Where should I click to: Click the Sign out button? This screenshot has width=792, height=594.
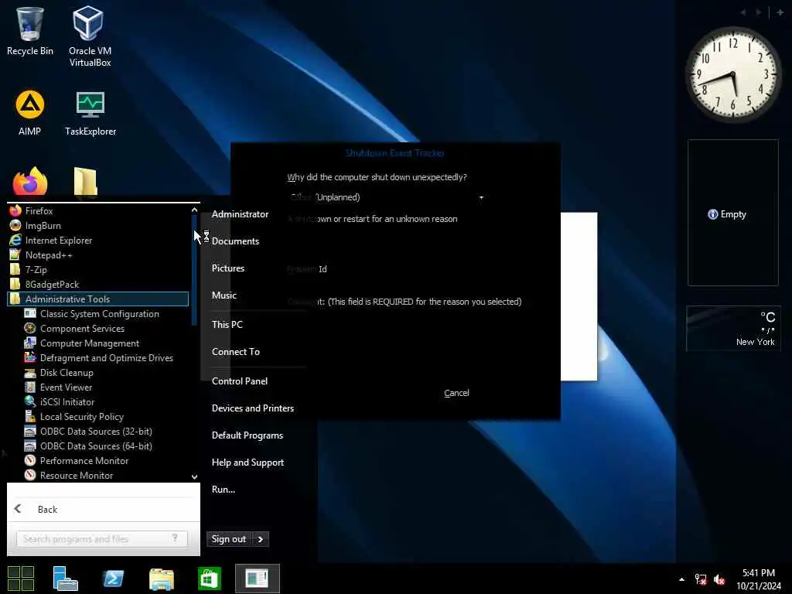point(229,539)
